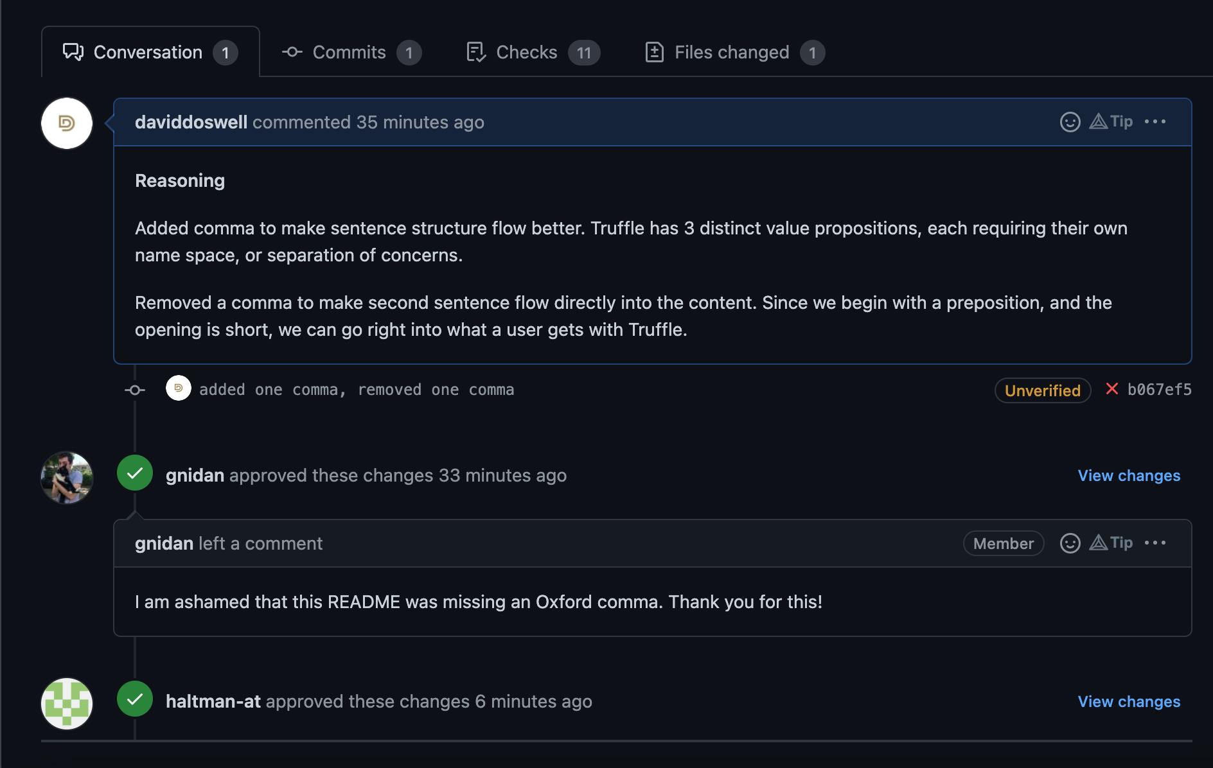1213x768 pixels.
Task: Click the Tip icon on daviddoswell's comment
Action: (1111, 121)
